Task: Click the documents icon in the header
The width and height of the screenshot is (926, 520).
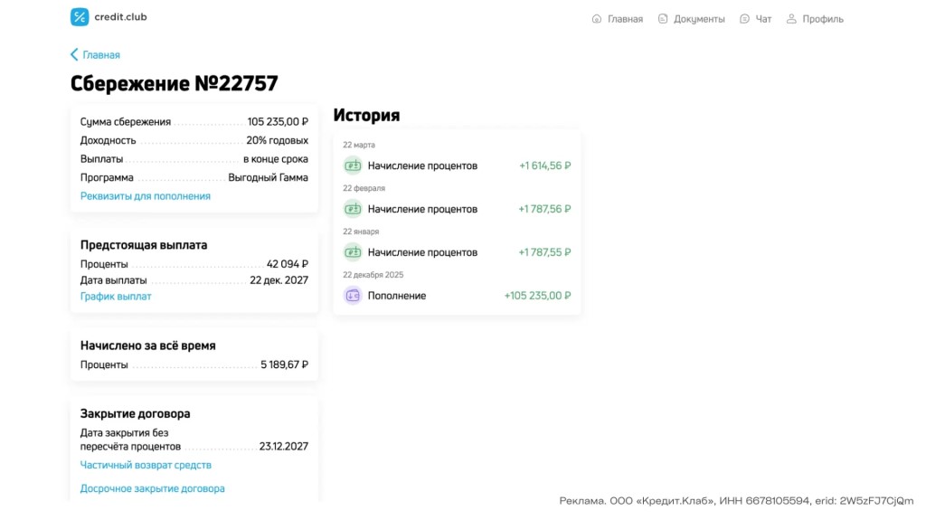Action: coord(663,19)
